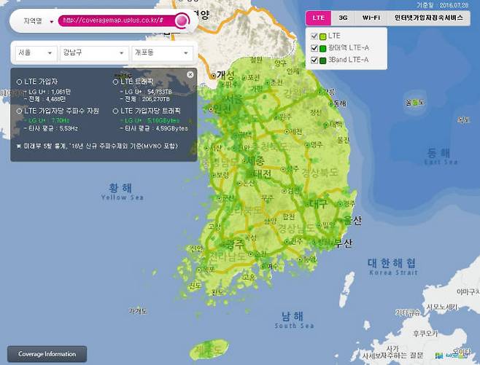The height and width of the screenshot is (365, 480).
Task: Click the Coverage Information button
Action: pos(47,354)
